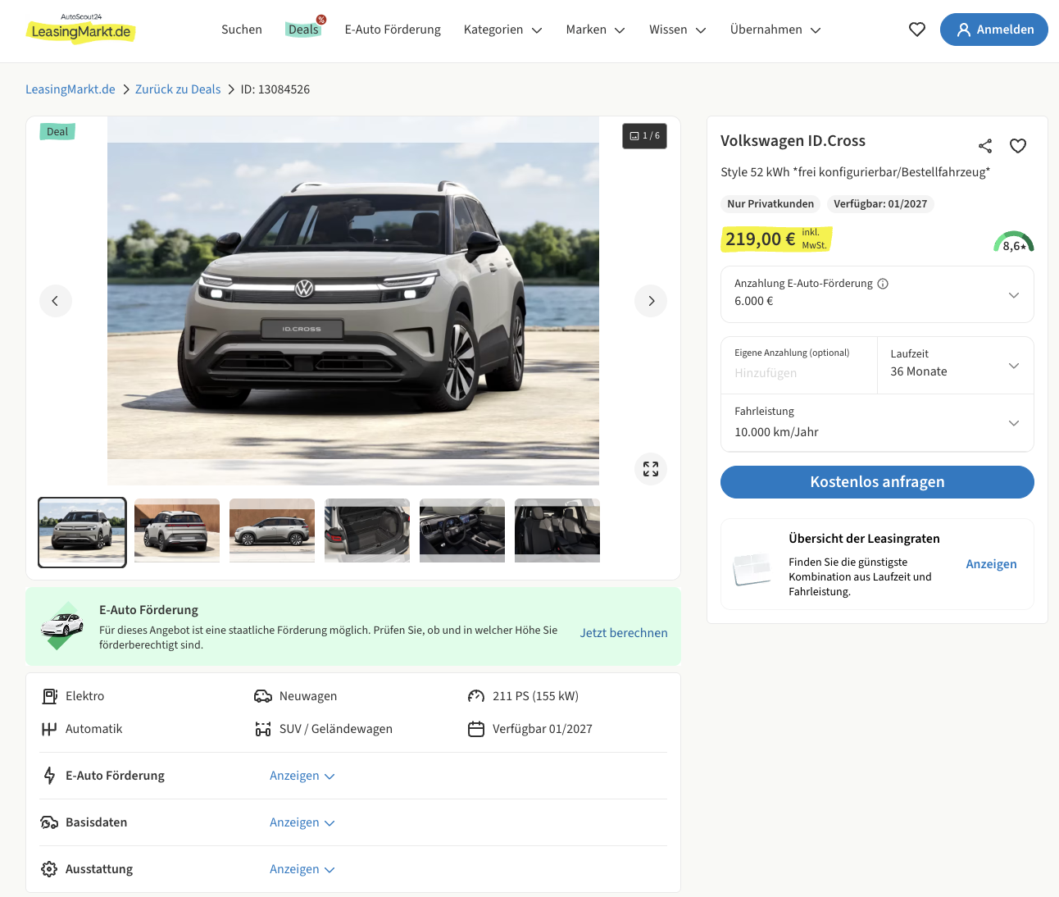Click the availability calendar icon
This screenshot has height=897, width=1059.
(476, 729)
